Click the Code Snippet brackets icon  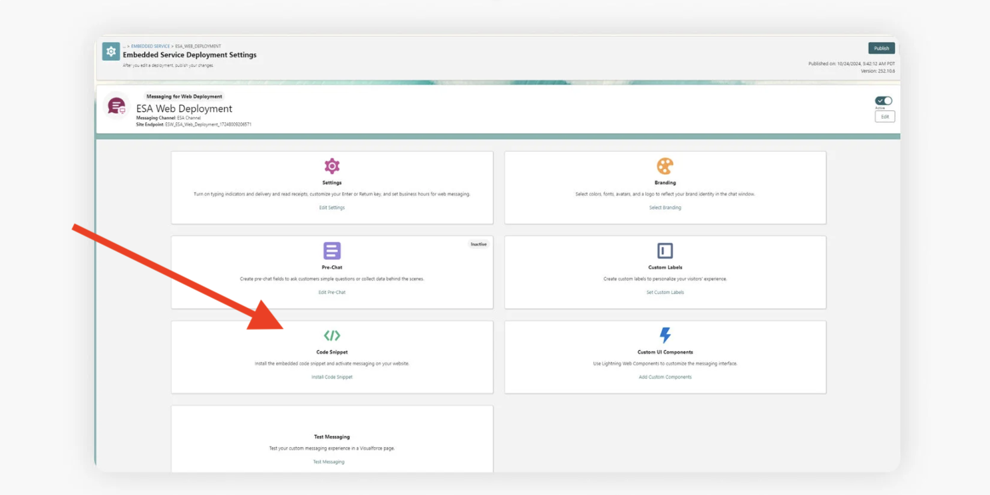click(x=332, y=335)
